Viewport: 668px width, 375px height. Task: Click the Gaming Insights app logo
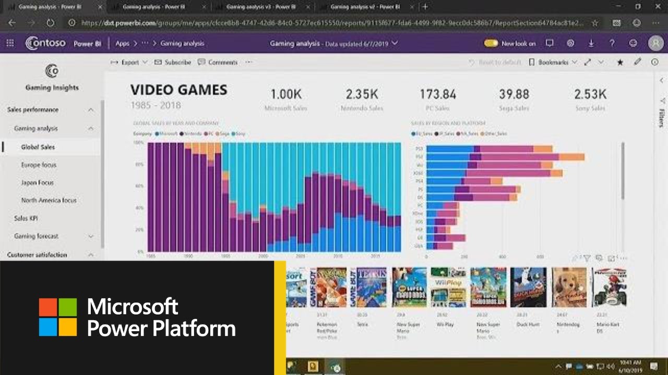pos(52,71)
